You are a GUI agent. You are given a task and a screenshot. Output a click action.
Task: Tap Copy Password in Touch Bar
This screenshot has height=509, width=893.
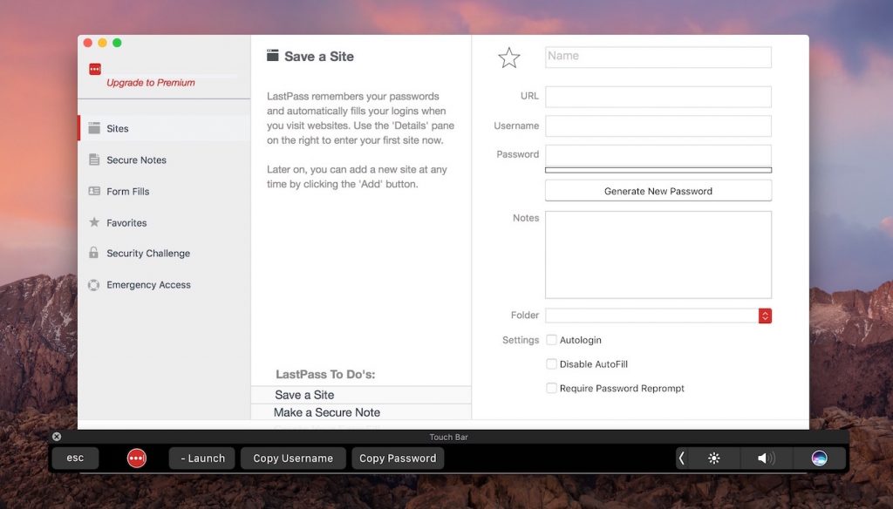coord(398,458)
